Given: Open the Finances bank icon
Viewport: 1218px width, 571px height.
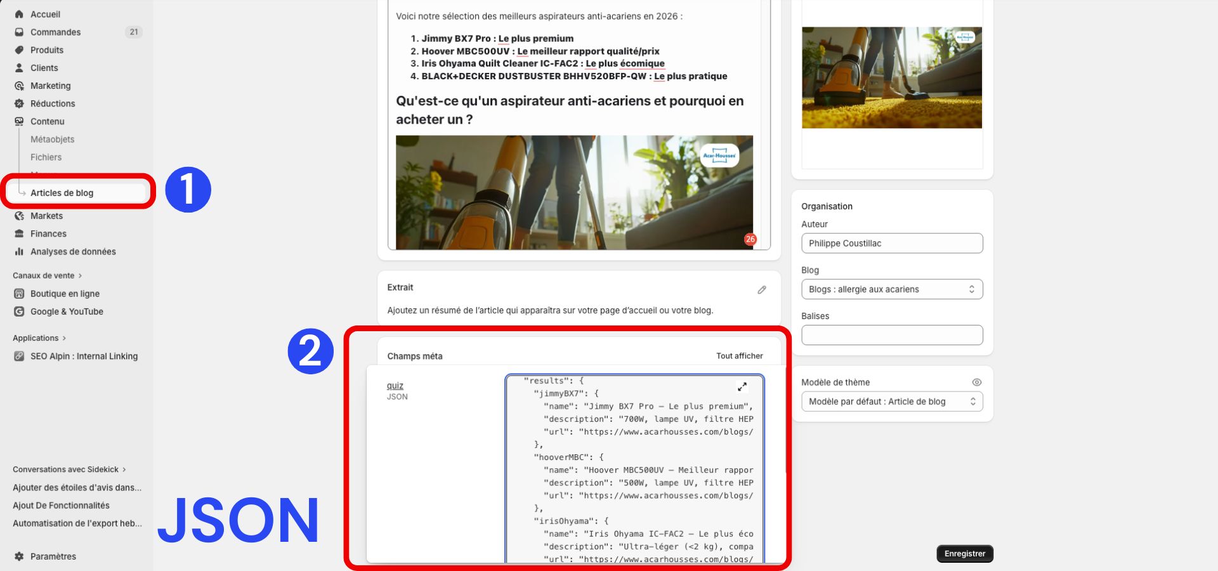Looking at the screenshot, I should tap(18, 233).
